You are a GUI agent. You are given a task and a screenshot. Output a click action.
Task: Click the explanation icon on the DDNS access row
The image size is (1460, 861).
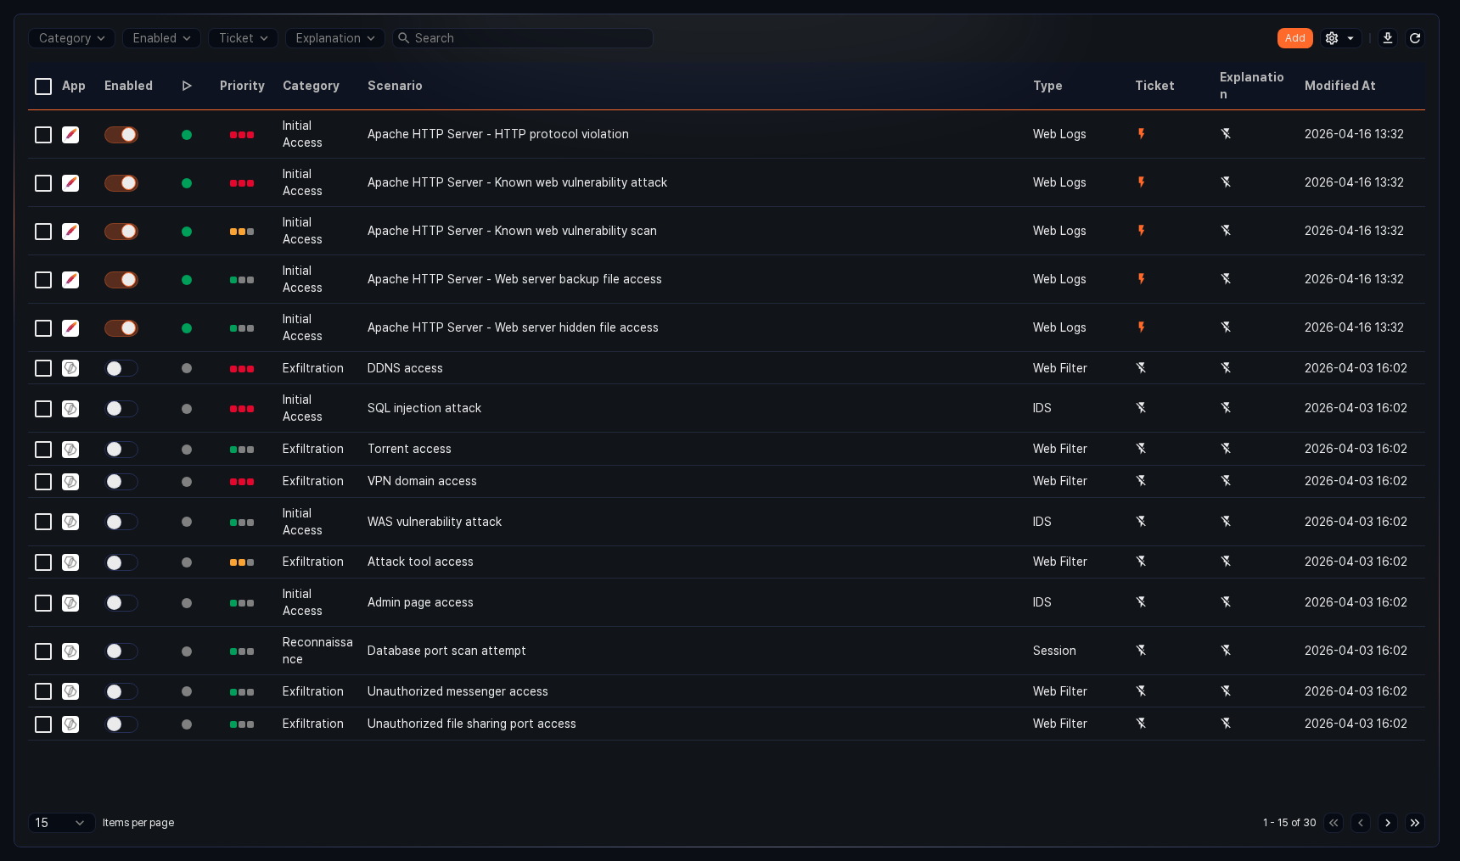[x=1226, y=368]
